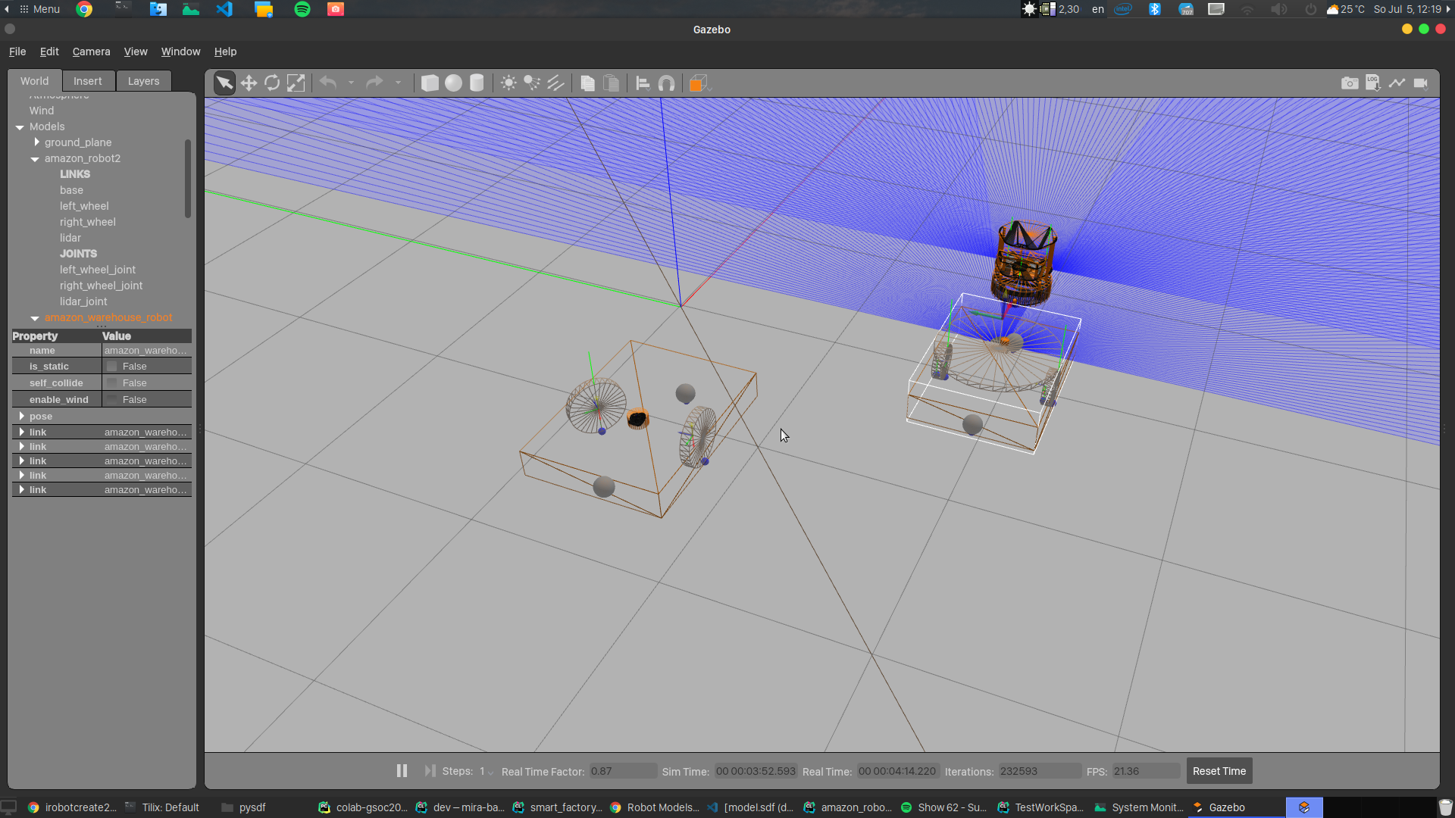Expand the ground_plane model

click(x=36, y=142)
